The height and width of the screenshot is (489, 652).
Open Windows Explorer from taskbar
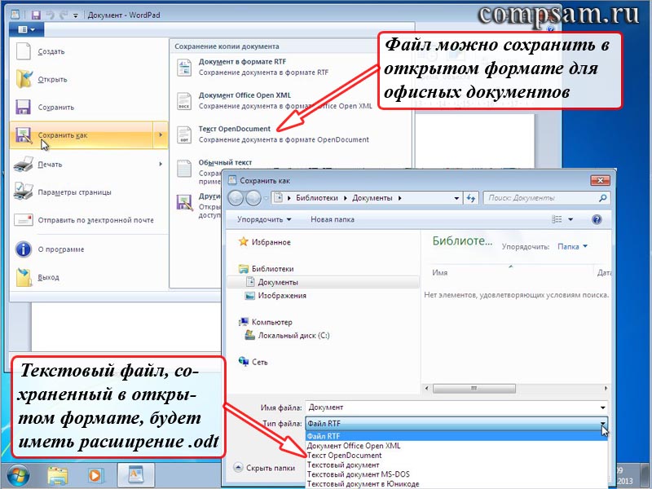58,475
